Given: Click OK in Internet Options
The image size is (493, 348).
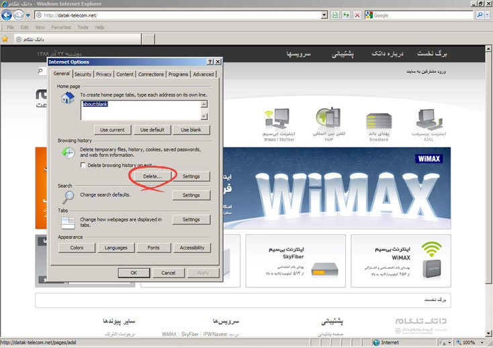Looking at the screenshot, I should pos(134,273).
